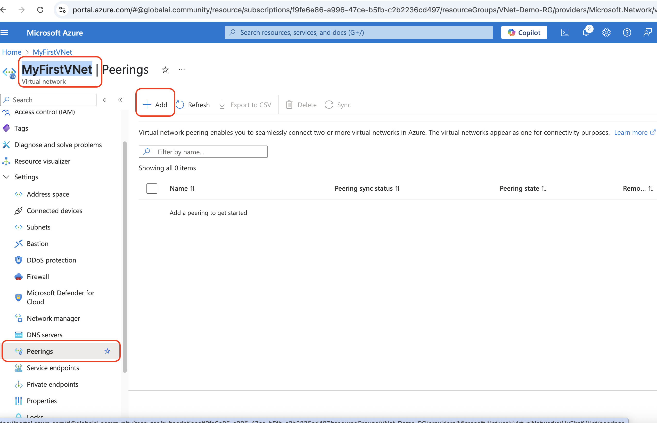This screenshot has width=657, height=423.
Task: Open Connected devices
Action: coord(54,211)
